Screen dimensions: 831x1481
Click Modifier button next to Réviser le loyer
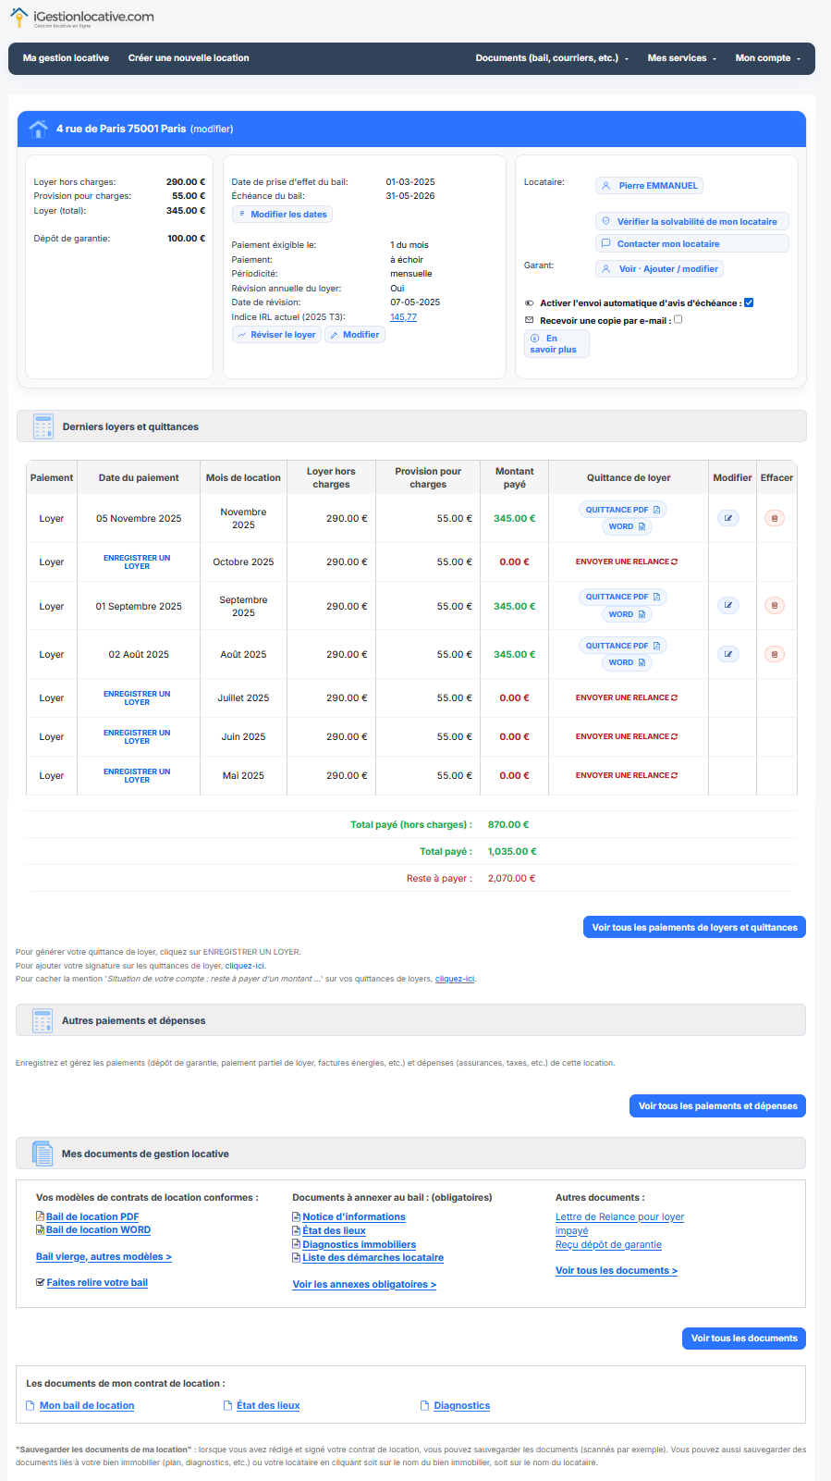[x=355, y=335]
